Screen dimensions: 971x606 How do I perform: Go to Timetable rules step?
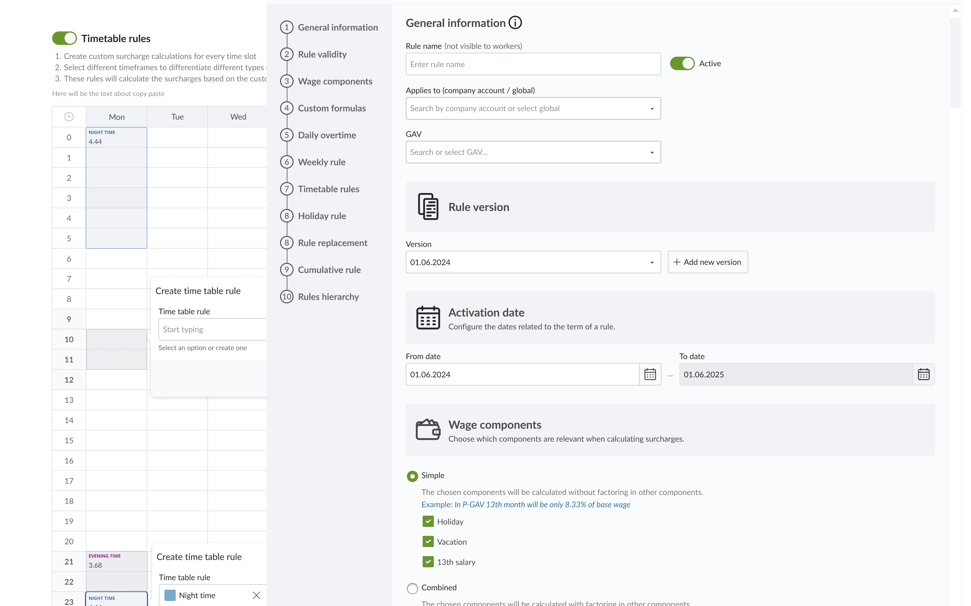point(328,189)
